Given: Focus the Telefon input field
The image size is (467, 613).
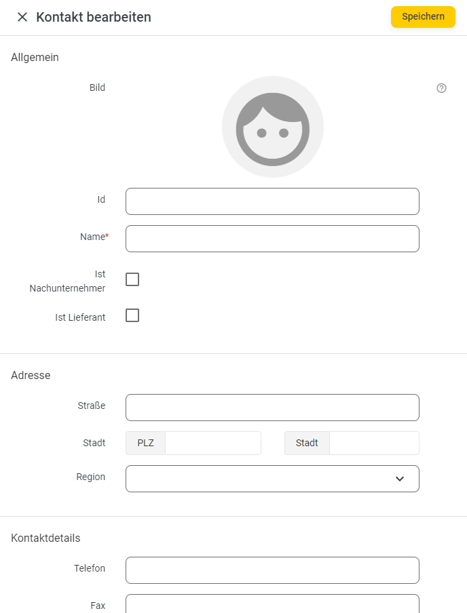Looking at the screenshot, I should click(272, 570).
